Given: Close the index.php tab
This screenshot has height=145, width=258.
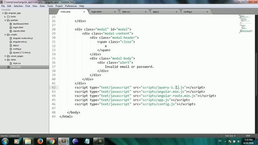Looking at the screenshot, I should click(84, 12).
